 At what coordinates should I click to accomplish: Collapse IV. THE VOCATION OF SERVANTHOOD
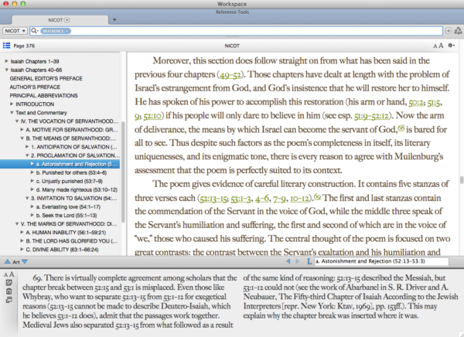(x=17, y=121)
